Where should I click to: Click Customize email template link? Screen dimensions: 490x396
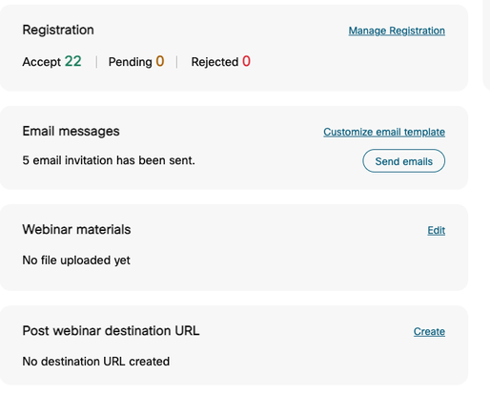384,132
